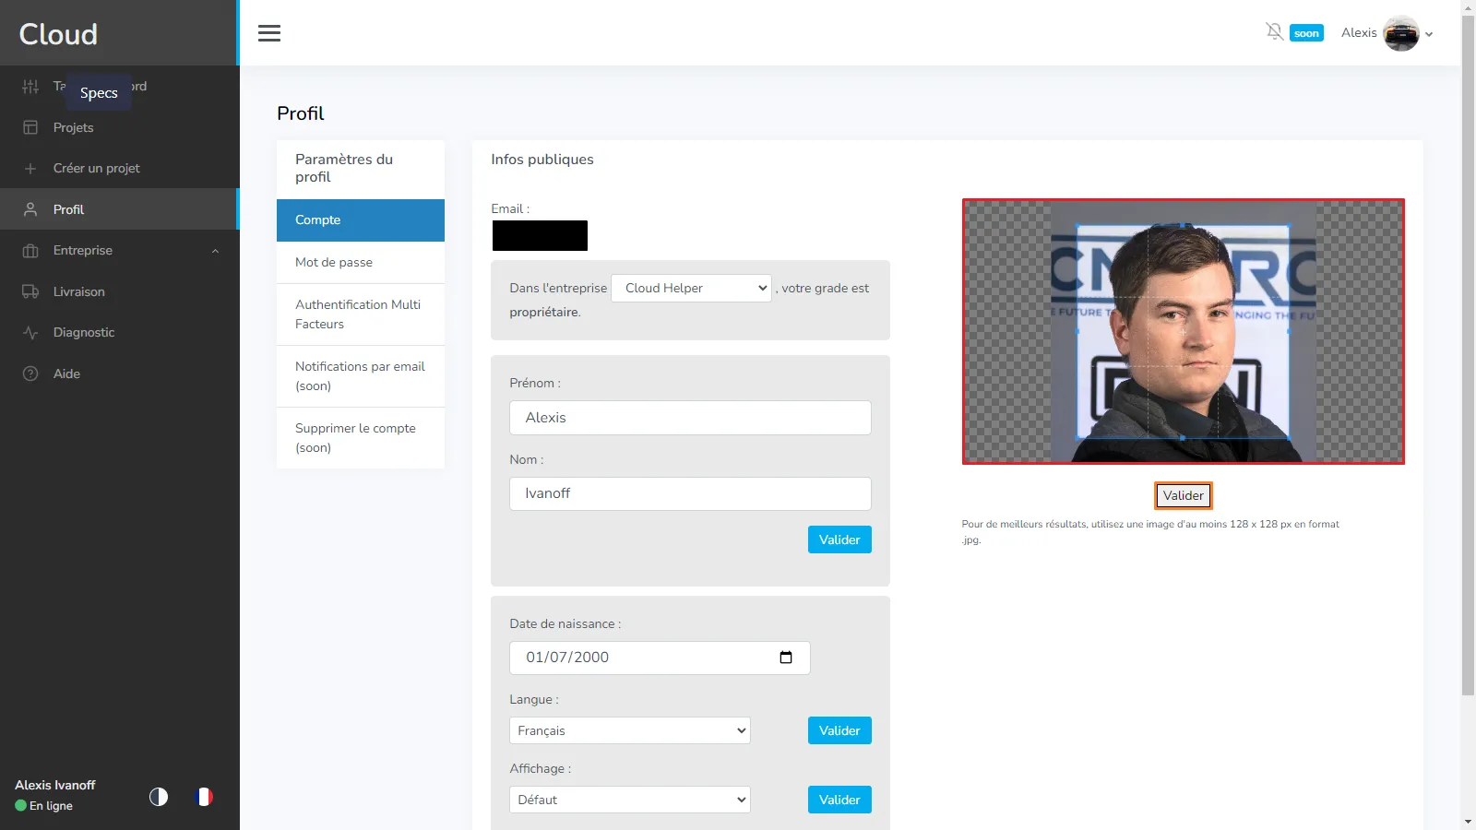Collapse the Entreprise section chevron
1476x830 pixels.
pos(215,250)
